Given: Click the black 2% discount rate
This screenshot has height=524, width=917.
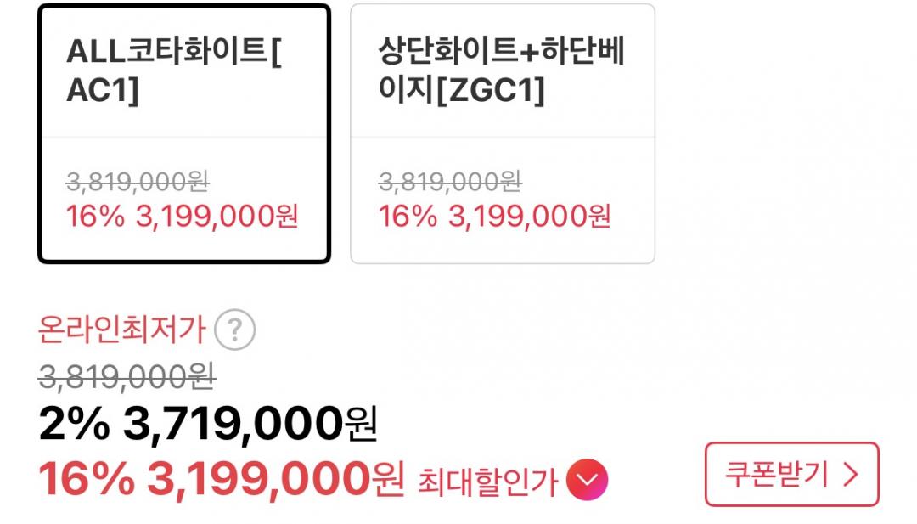Looking at the screenshot, I should click(74, 424).
